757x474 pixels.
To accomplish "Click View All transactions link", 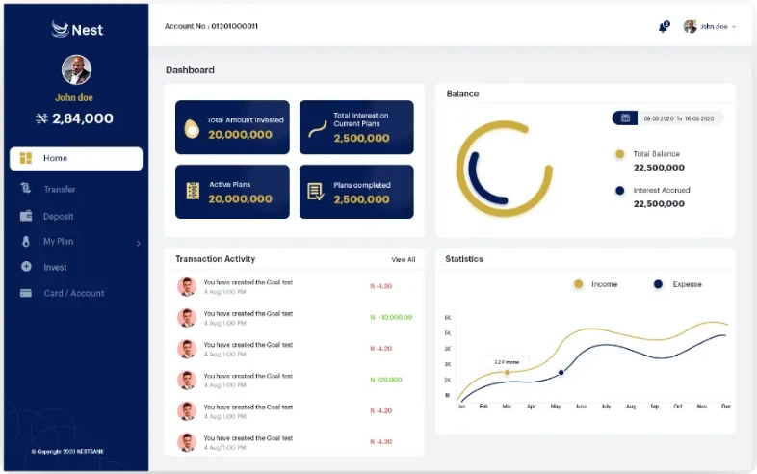I will pos(404,259).
